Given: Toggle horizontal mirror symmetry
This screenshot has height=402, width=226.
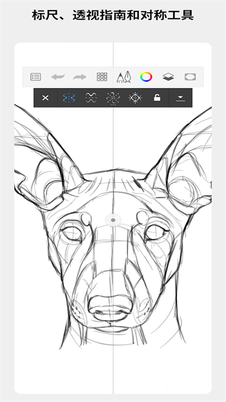Looking at the screenshot, I should pos(91,98).
